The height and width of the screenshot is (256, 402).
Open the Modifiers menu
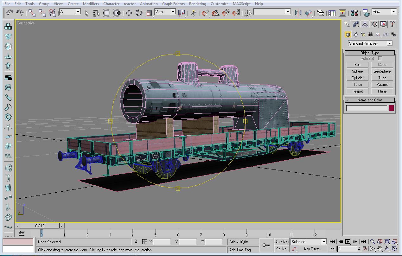point(91,4)
